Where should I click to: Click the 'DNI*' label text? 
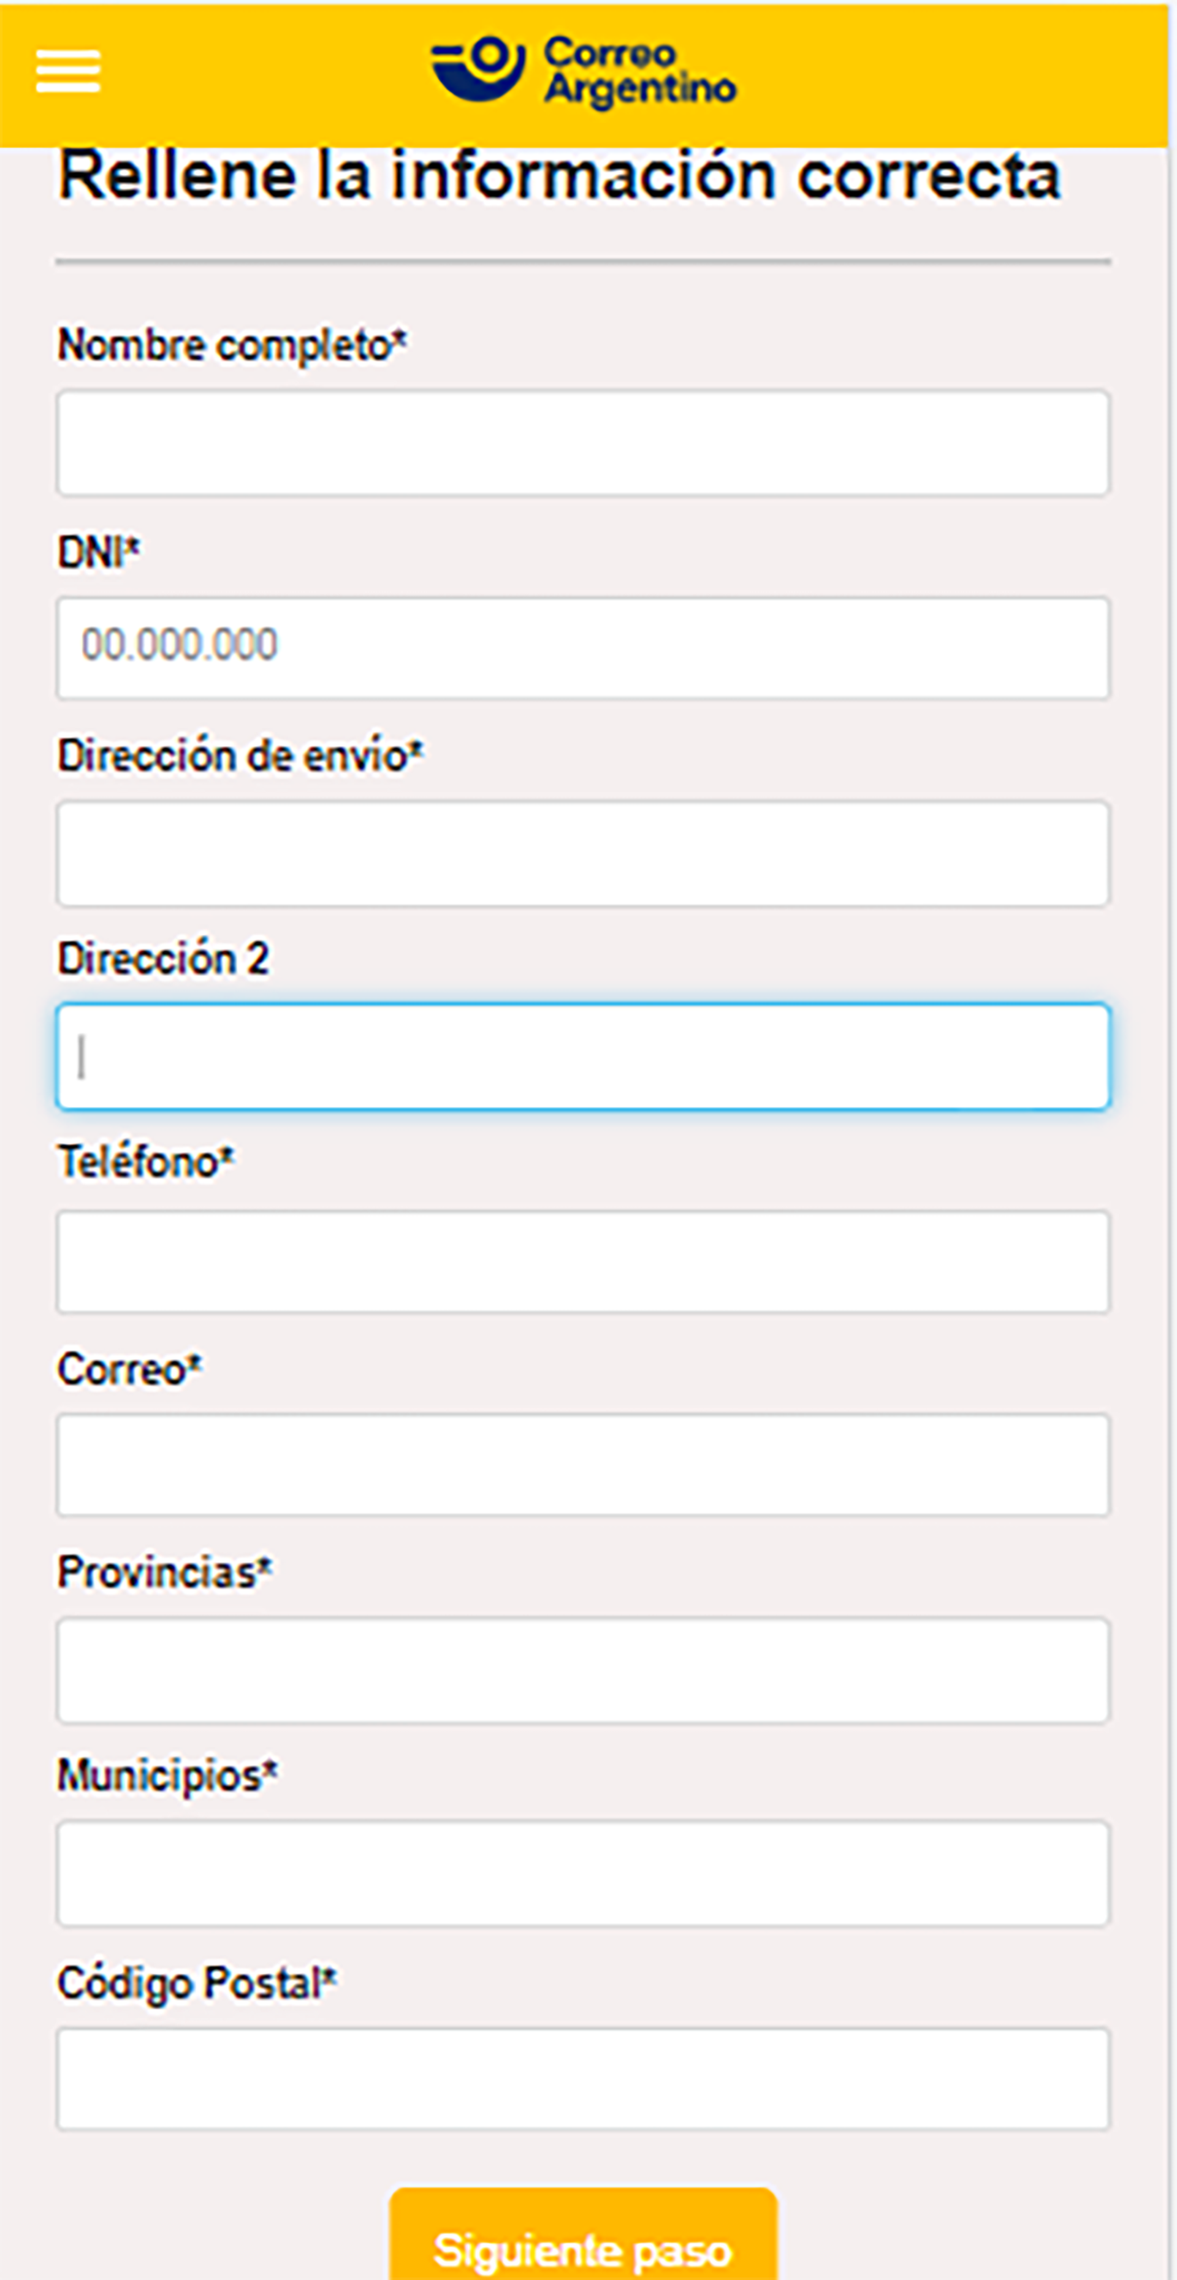click(x=98, y=552)
